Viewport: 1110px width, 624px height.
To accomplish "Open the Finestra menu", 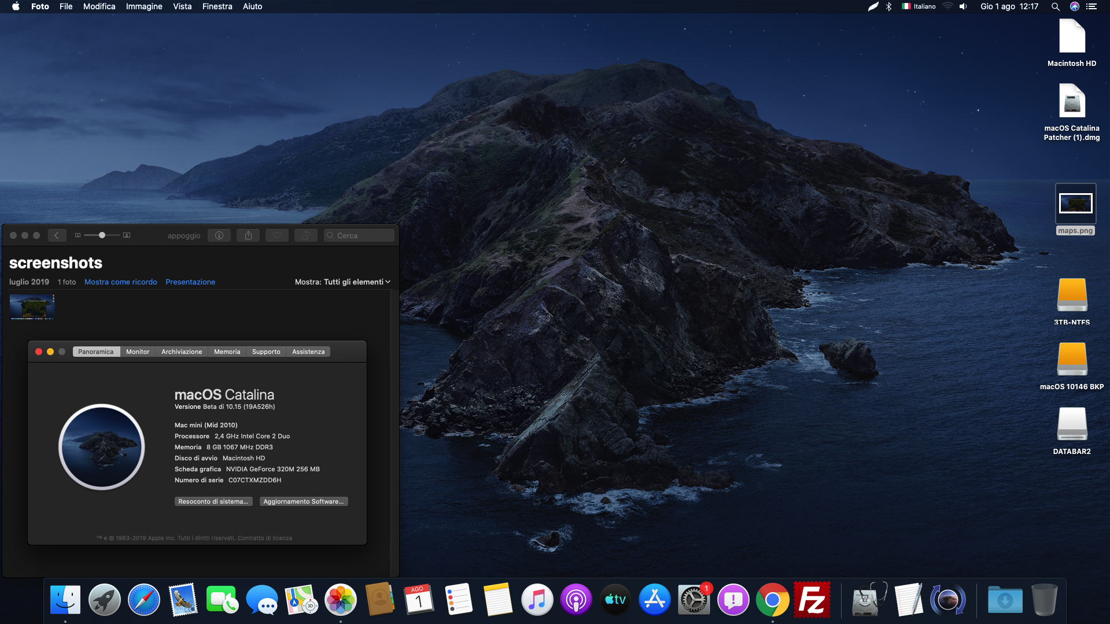I will point(217,6).
